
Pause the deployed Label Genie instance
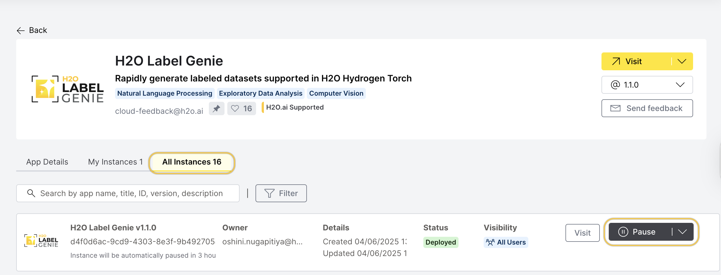tap(639, 232)
